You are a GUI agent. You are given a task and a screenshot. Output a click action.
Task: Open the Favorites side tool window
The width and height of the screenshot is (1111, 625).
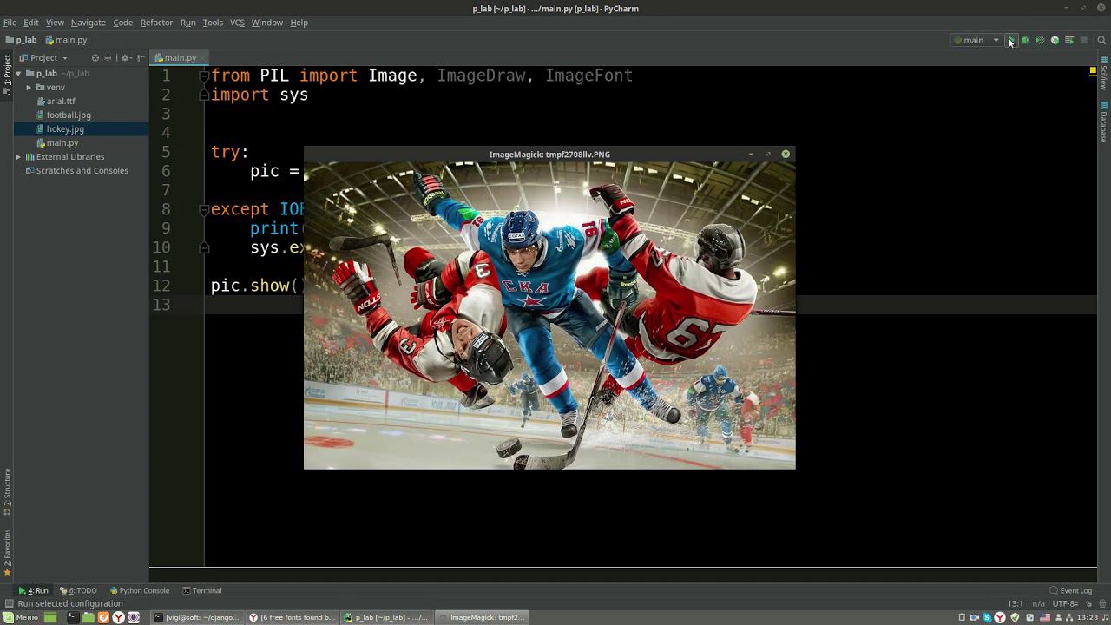tap(7, 552)
